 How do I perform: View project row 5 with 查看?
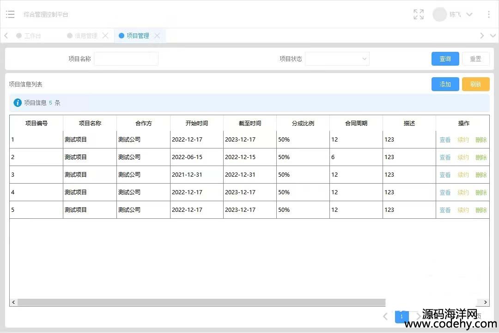pos(445,210)
